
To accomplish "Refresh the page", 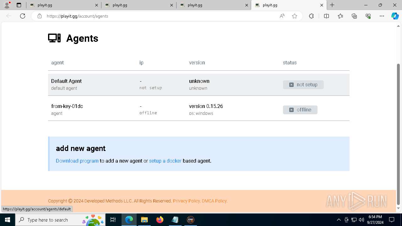I will [23, 16].
